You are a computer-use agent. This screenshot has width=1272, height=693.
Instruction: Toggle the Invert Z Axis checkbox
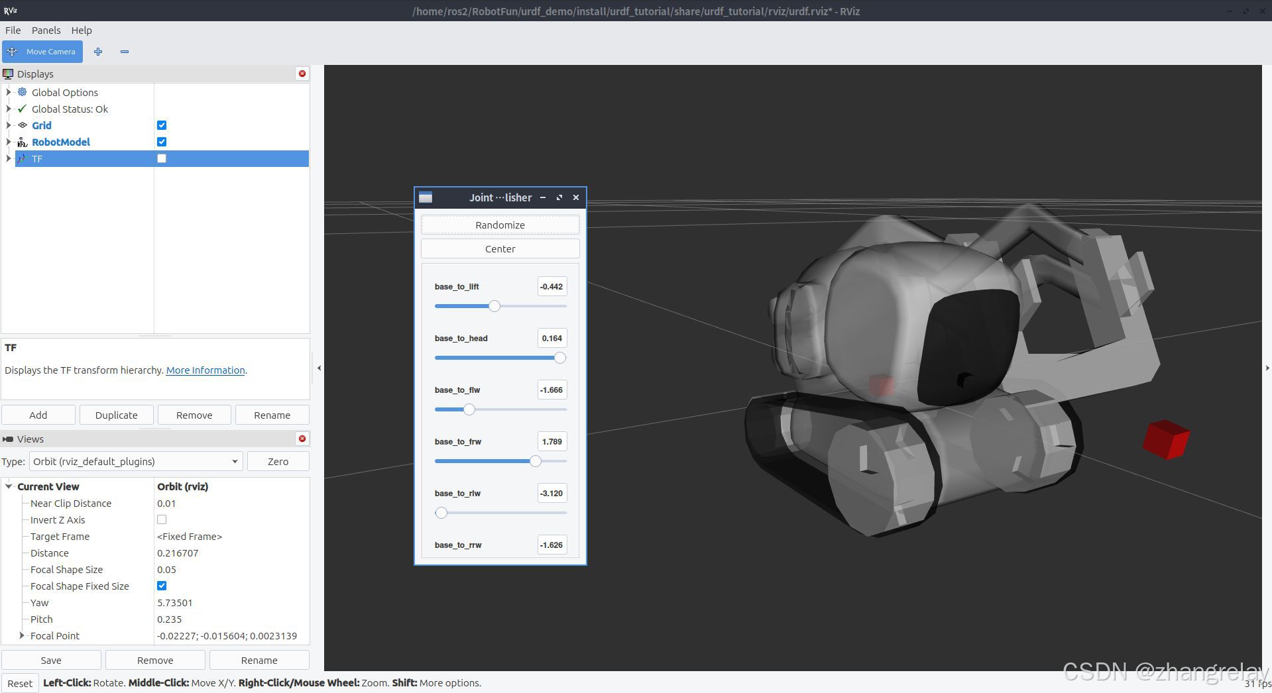pos(162,520)
